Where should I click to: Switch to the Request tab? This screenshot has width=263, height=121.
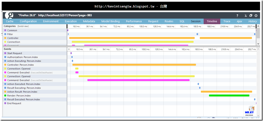(x=153, y=21)
